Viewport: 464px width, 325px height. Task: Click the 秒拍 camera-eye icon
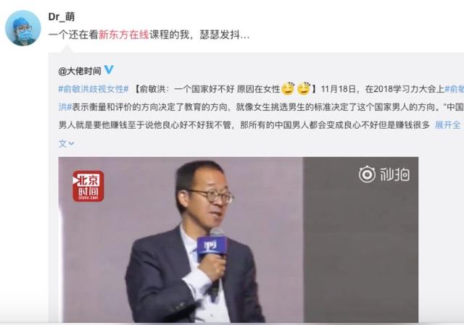(x=367, y=174)
